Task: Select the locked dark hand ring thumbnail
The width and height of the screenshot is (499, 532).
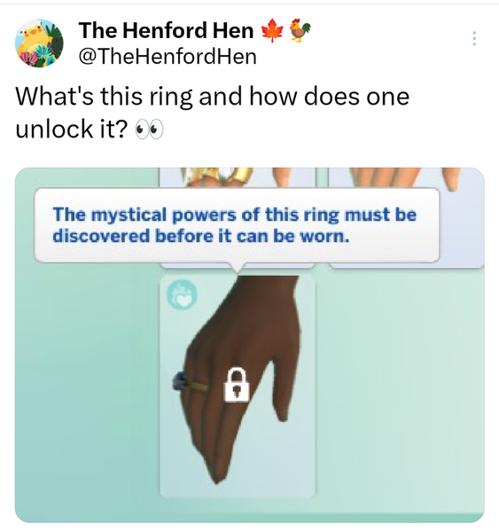Action: 238,386
